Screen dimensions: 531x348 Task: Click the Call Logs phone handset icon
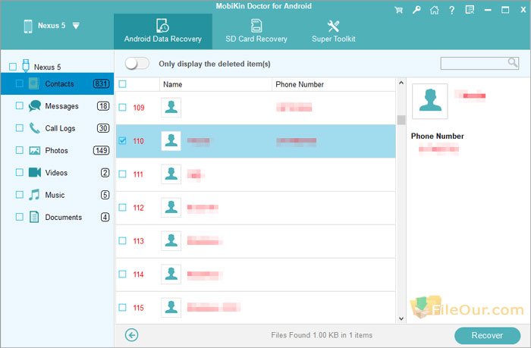tap(35, 128)
